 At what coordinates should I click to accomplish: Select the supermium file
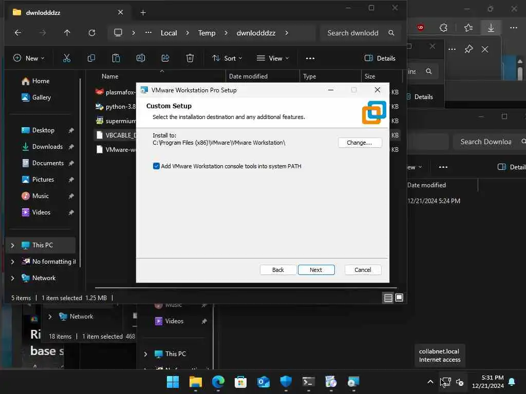point(116,121)
